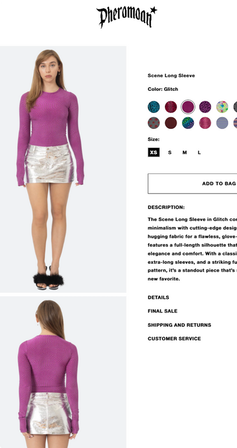237x448 pixels.
Task: Open SHIPPING AND RETURNS section
Action: pos(180,325)
